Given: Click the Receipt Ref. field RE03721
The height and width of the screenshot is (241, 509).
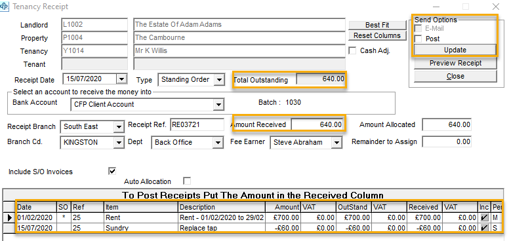Looking at the screenshot, I should point(197,124).
